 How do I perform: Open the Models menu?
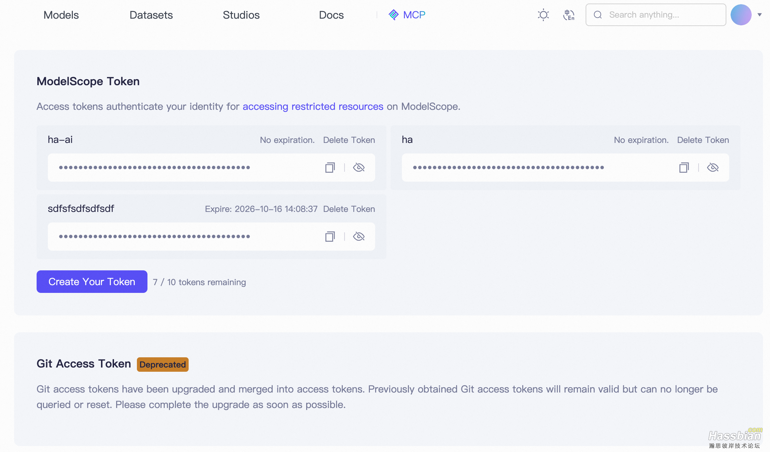(x=61, y=15)
